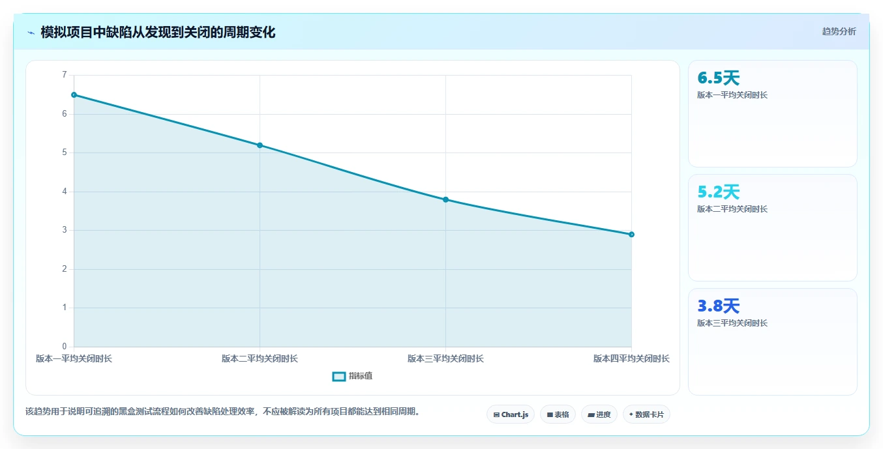883x449 pixels.
Task: Click x-axis label 版本一平均关闭时长
Action: click(74, 358)
